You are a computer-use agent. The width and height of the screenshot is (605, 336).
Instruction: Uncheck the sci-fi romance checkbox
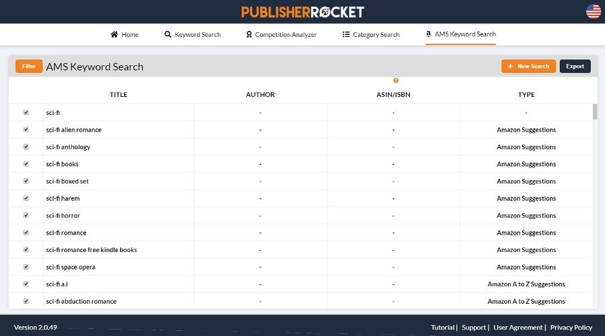(26, 233)
